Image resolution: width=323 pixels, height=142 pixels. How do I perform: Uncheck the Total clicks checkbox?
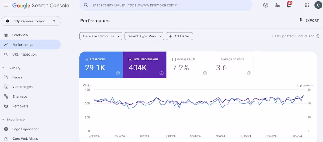pyautogui.click(x=87, y=59)
